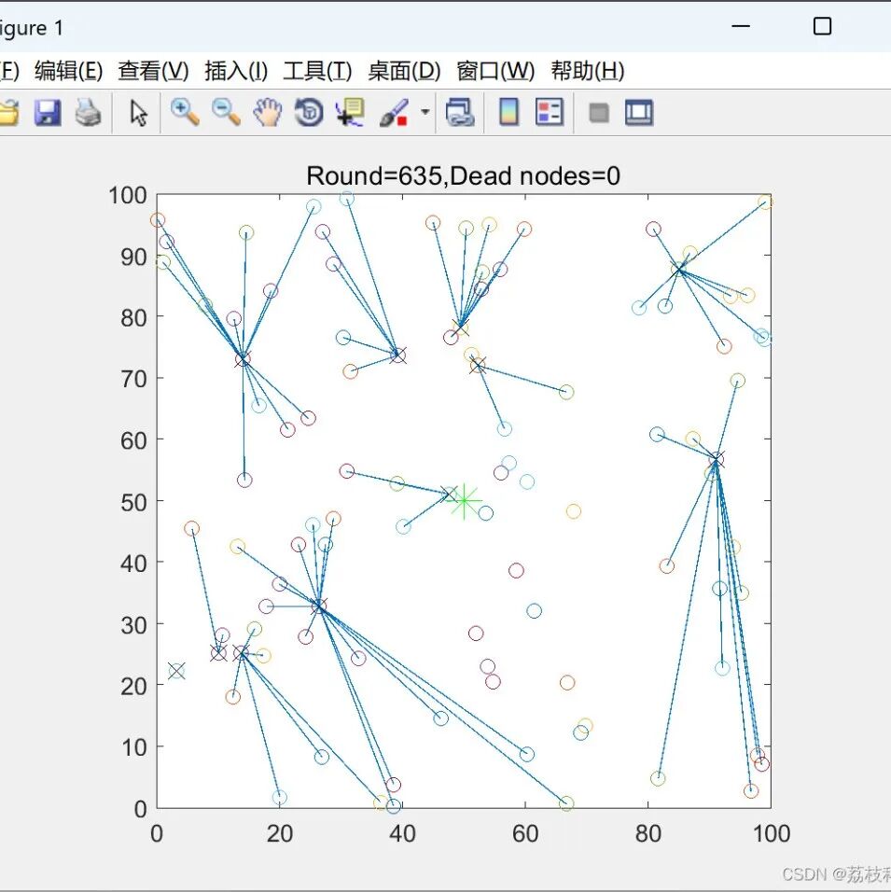Screen dimensions: 891x892
Task: Click the x-axis tick label 80
Action: click(648, 834)
